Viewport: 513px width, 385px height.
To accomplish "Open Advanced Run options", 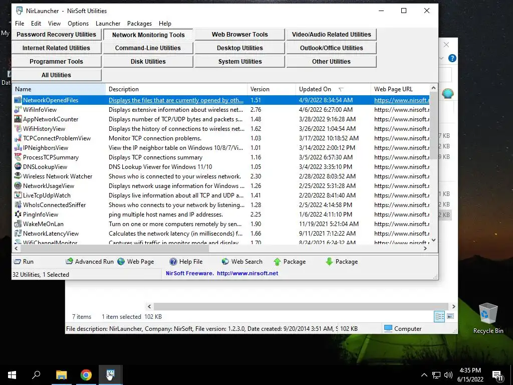I will coord(89,262).
